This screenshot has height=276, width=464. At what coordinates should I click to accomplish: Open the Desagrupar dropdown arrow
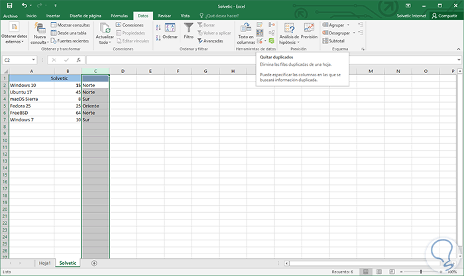pyautogui.click(x=354, y=33)
